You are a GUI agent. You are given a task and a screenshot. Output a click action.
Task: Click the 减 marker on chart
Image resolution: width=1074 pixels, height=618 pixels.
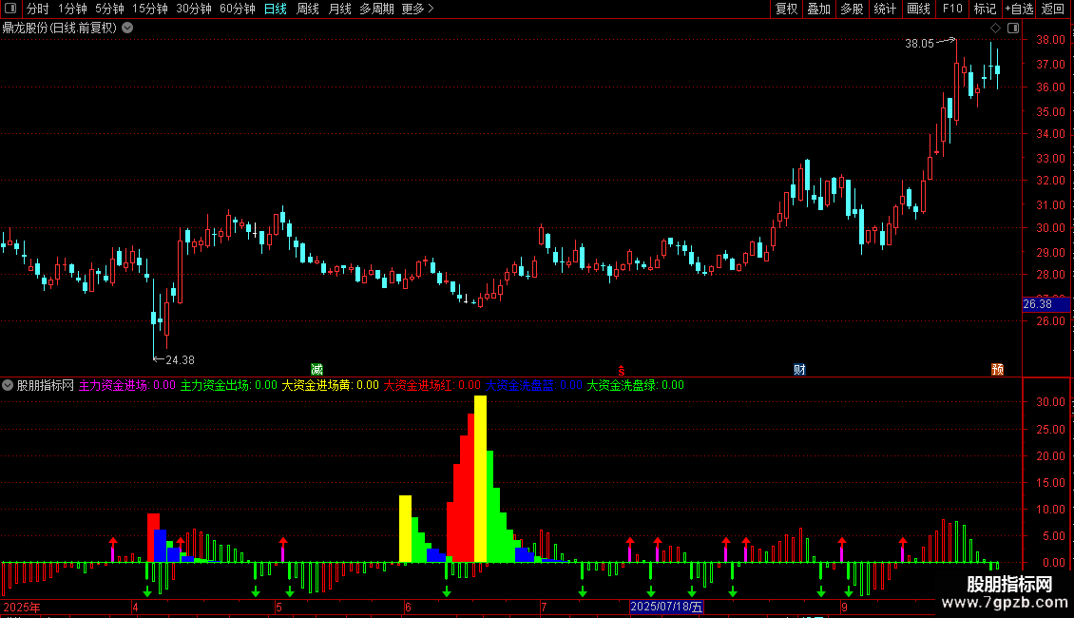316,370
